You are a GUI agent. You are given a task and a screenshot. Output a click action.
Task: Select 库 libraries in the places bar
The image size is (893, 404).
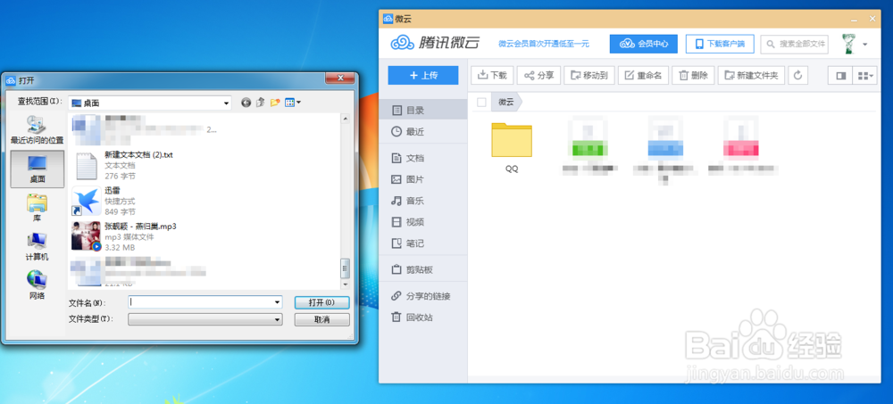(37, 208)
